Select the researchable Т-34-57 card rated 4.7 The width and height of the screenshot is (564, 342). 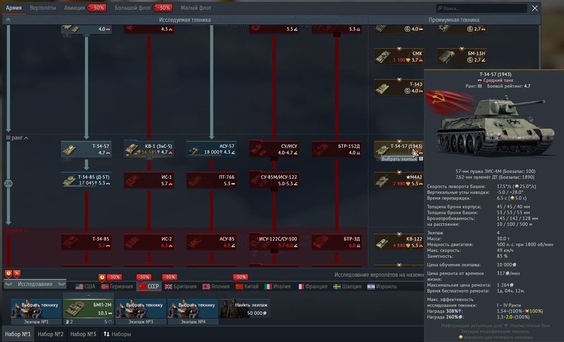coord(86,149)
